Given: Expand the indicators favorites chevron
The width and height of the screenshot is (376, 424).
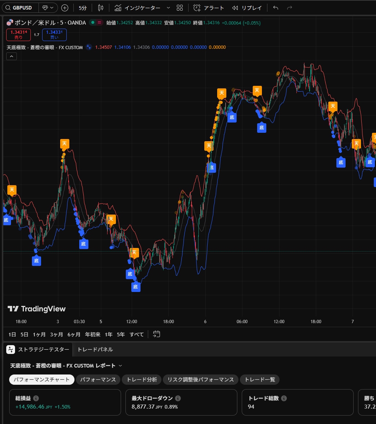Looking at the screenshot, I should [x=168, y=8].
